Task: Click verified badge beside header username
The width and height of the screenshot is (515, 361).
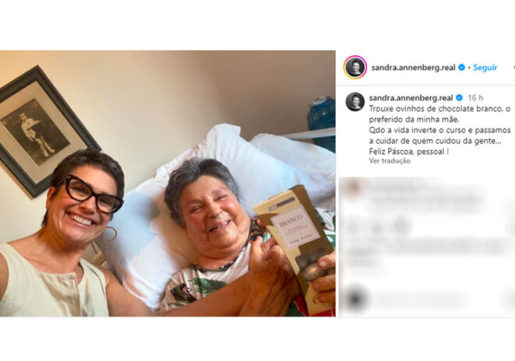Action: pyautogui.click(x=461, y=68)
